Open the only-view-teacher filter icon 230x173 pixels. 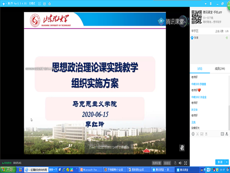(x=227, y=134)
